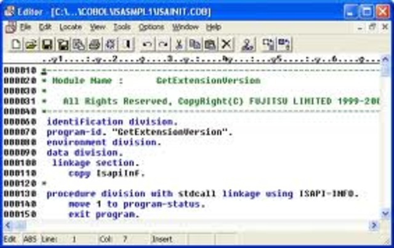Click 'exit program.' code line
The height and width of the screenshot is (248, 394).
pos(104,214)
